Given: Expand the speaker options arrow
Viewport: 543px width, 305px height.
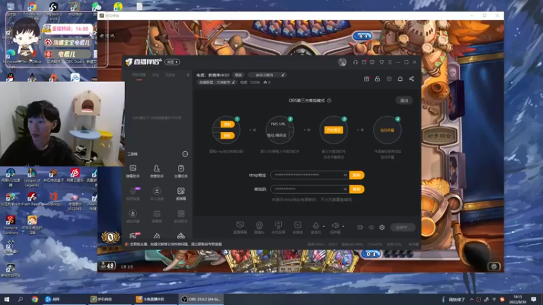Looking at the screenshot, I should coord(343,226).
